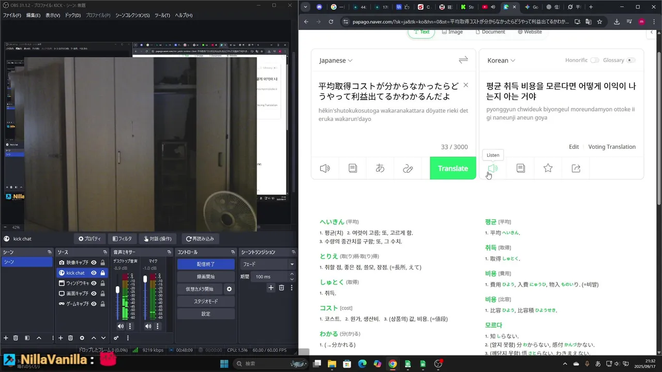Click the フィルタ button

[x=122, y=239]
